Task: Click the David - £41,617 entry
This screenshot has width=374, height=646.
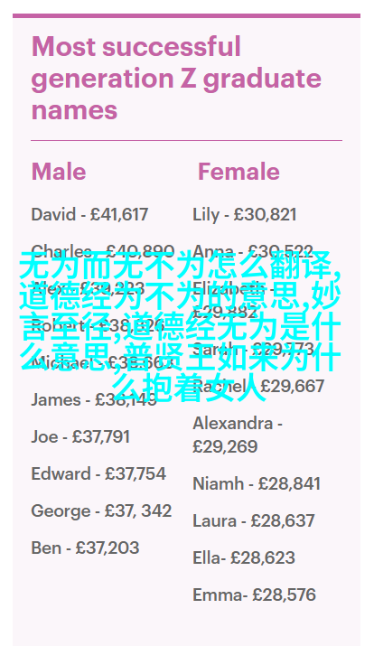Action: tap(89, 215)
